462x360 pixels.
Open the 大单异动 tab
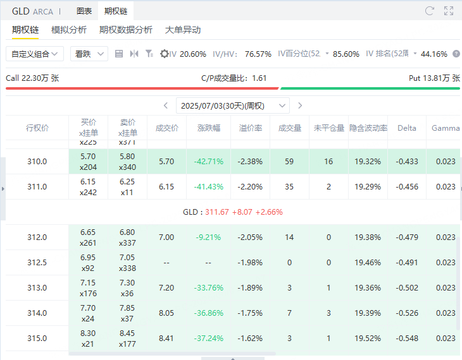(x=183, y=30)
